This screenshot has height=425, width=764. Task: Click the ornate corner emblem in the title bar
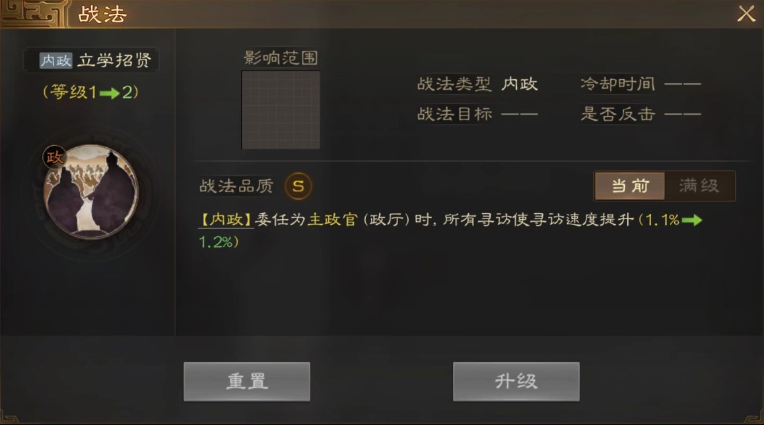tap(32, 13)
